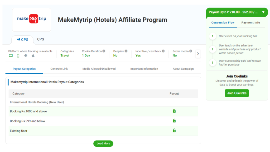Click the Category column header
This screenshot has width=270, height=152.
(x=18, y=94)
